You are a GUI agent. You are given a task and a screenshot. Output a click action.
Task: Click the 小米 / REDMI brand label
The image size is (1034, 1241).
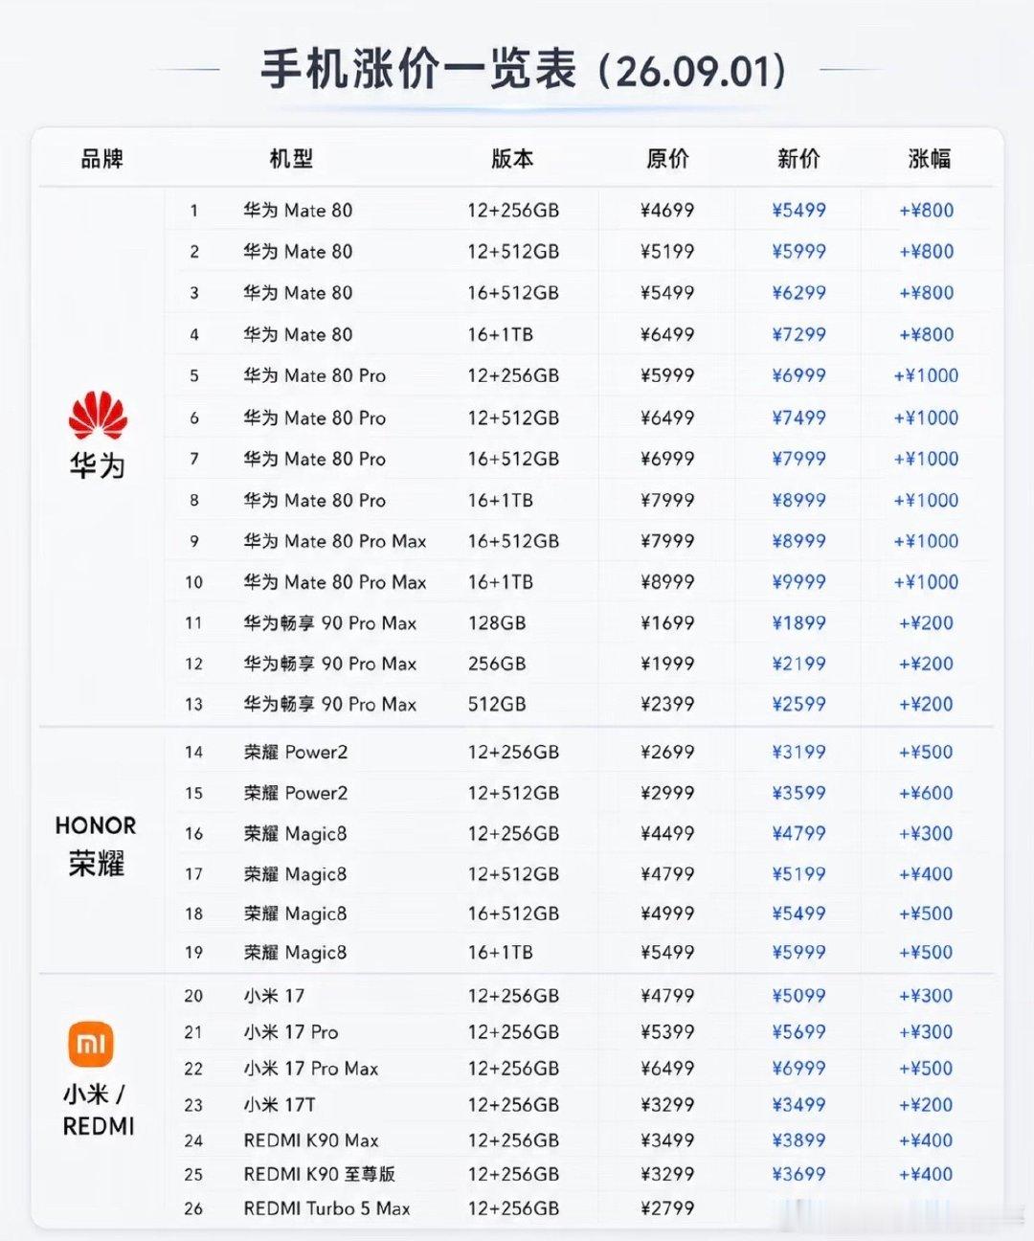(98, 1110)
